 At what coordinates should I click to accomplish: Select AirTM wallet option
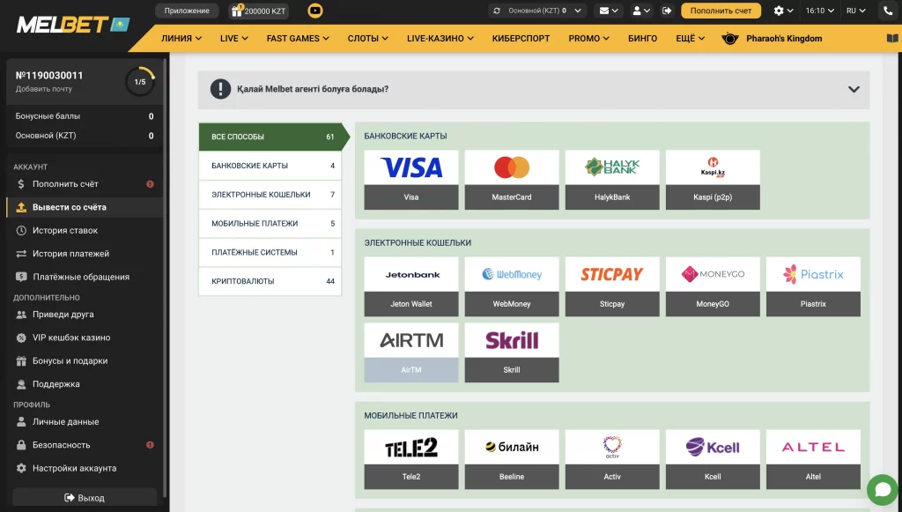(411, 352)
